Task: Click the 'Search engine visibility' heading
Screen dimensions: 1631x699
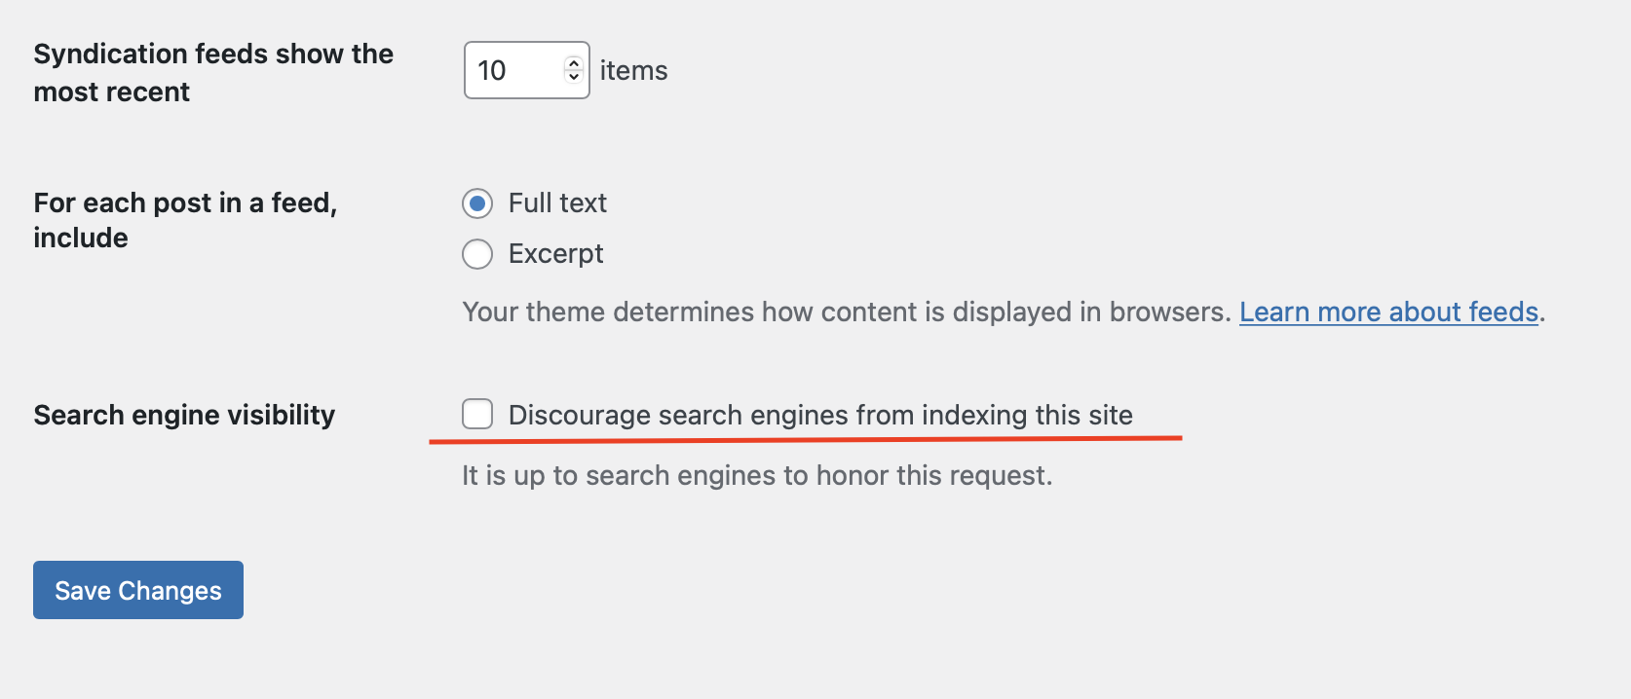Action: click(x=184, y=415)
